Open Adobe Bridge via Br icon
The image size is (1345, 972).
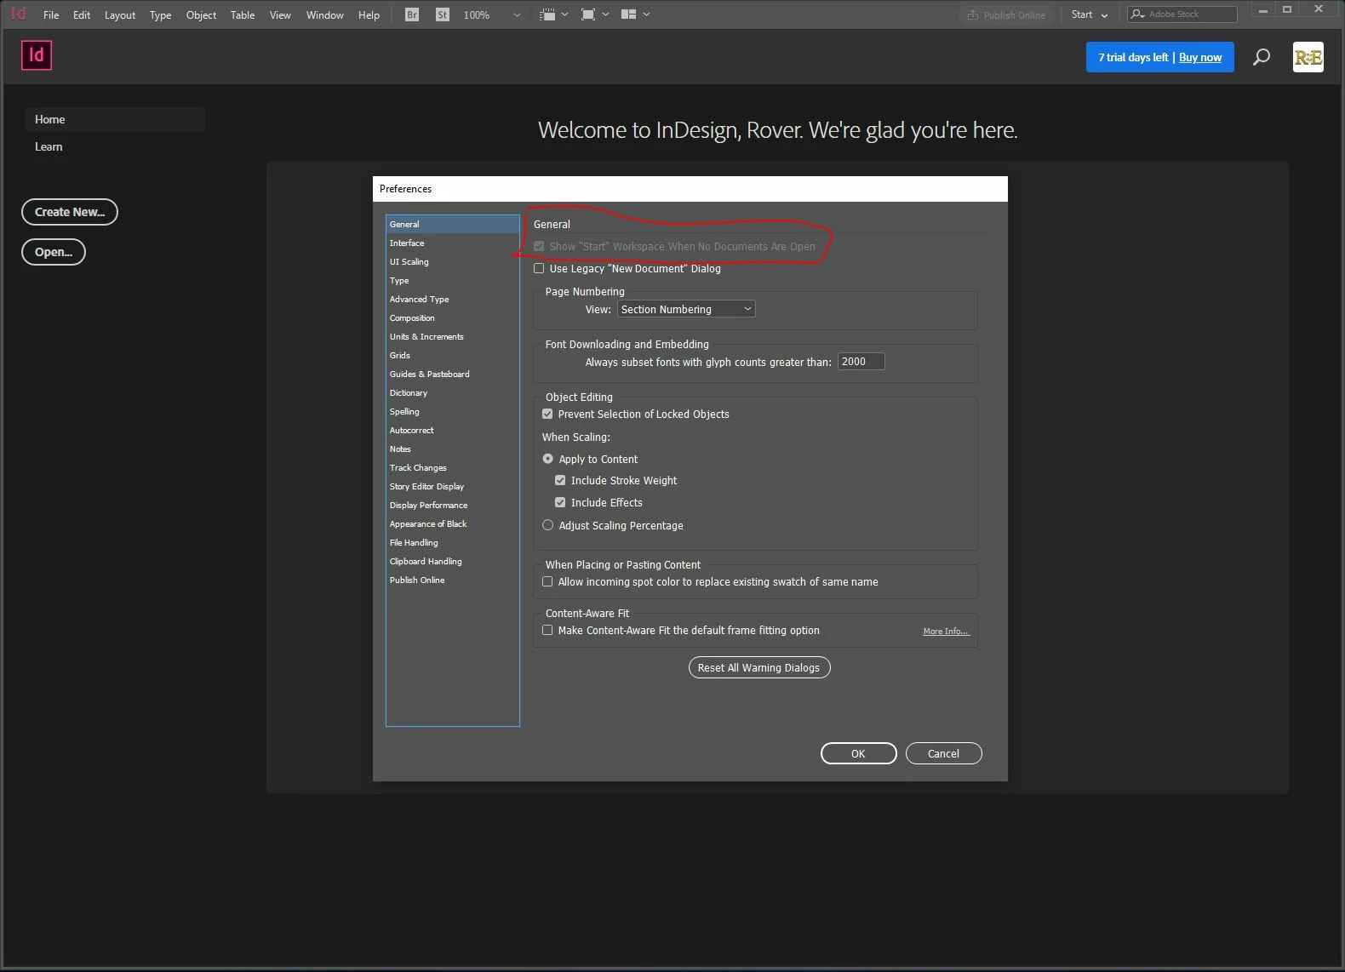412,14
